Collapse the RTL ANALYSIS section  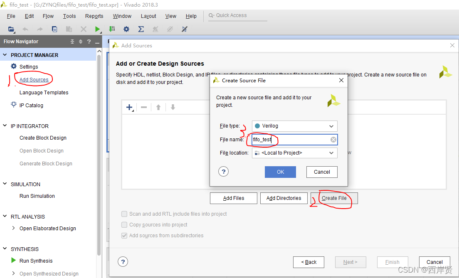coord(5,216)
